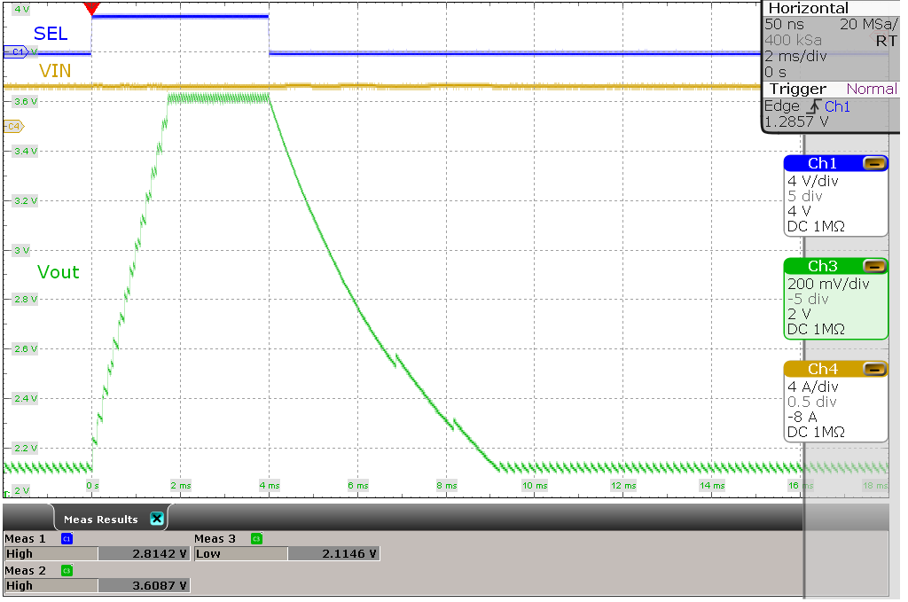Click the red trigger position marker
This screenshot has width=908, height=602.
point(92,7)
